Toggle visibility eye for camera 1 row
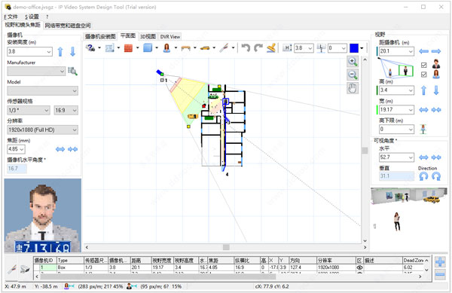The image size is (452, 293). click(360, 267)
